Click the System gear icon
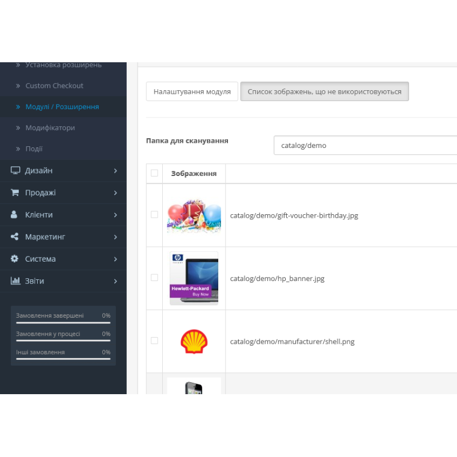 [15, 259]
